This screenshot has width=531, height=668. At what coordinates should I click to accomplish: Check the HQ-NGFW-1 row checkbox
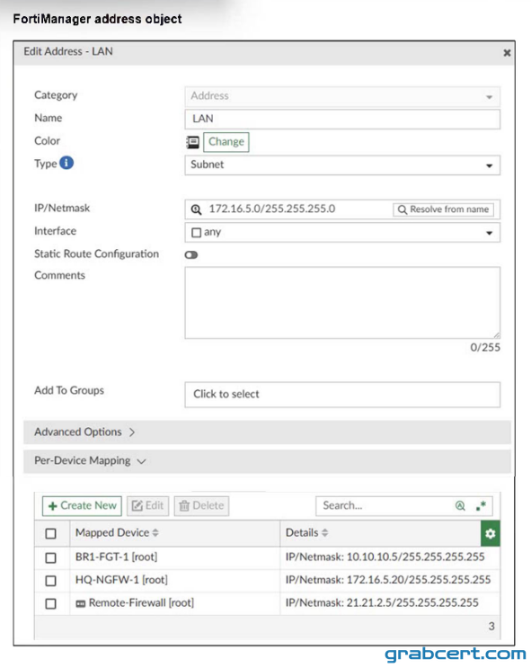click(x=50, y=580)
